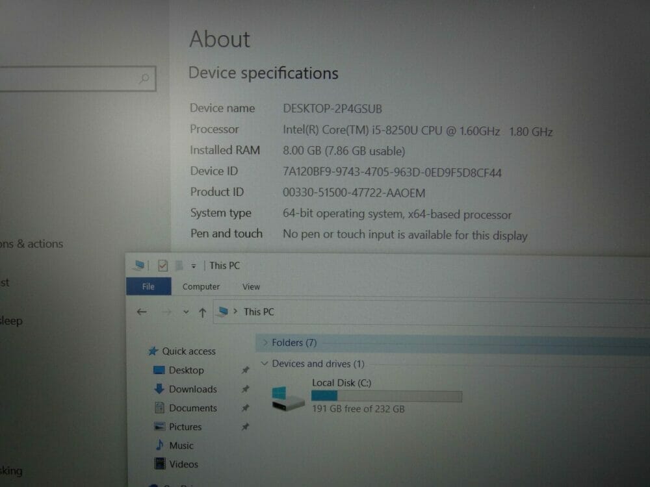
Task: Open Music in Quick access
Action: 181,445
